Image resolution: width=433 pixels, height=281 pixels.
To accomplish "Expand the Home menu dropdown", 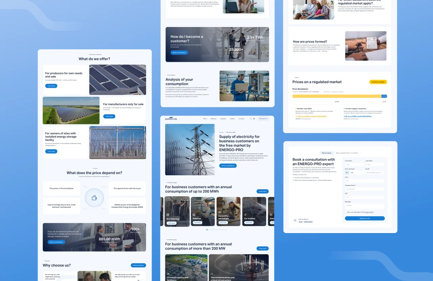I will point(205,119).
